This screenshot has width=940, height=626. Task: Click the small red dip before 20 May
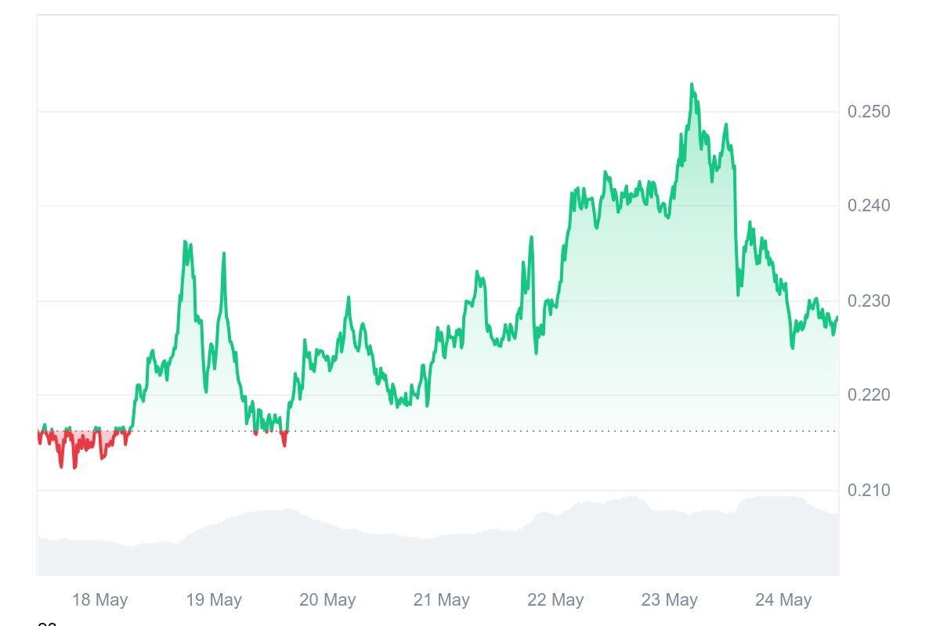tap(284, 444)
